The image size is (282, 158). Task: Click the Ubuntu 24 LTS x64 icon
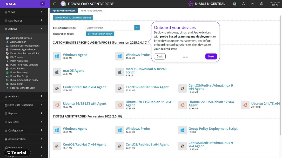pyautogui.click(x=245, y=105)
